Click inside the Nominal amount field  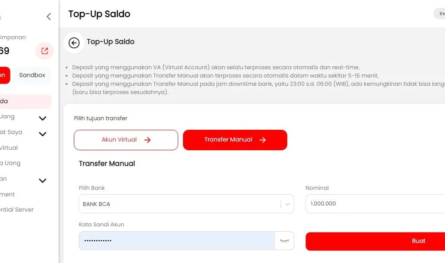pyautogui.click(x=374, y=203)
